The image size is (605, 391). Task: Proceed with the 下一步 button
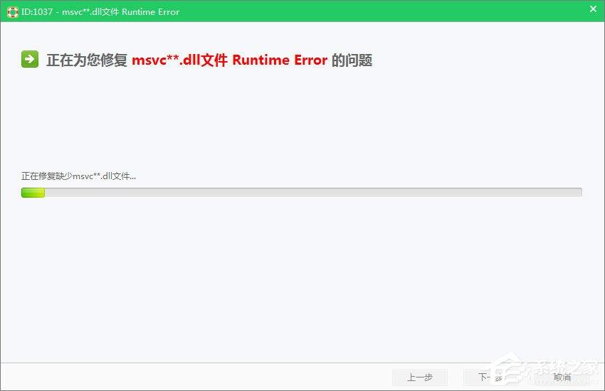490,377
